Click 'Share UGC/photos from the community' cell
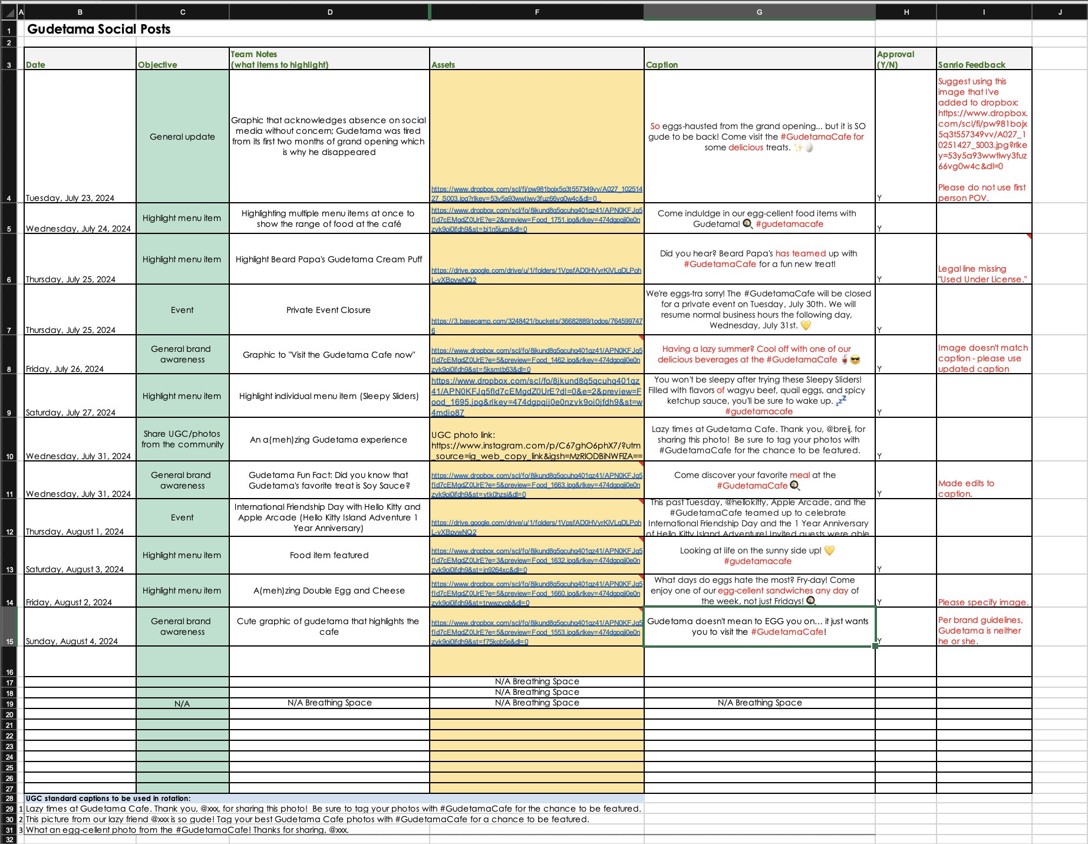This screenshot has height=844, width=1088. tap(183, 440)
